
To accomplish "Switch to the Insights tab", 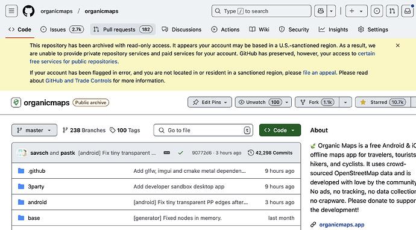I will 333,30.
